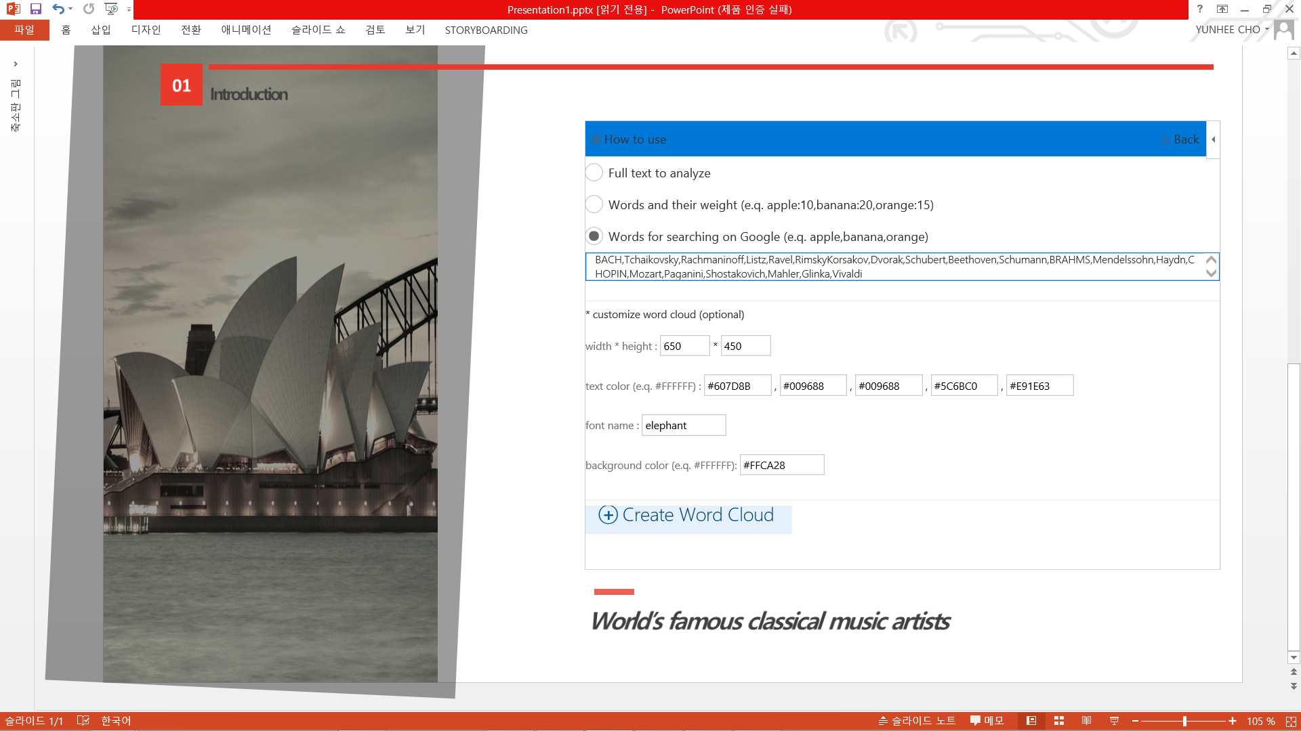
Task: Open the 삽입 ribbon tab
Action: click(x=100, y=30)
